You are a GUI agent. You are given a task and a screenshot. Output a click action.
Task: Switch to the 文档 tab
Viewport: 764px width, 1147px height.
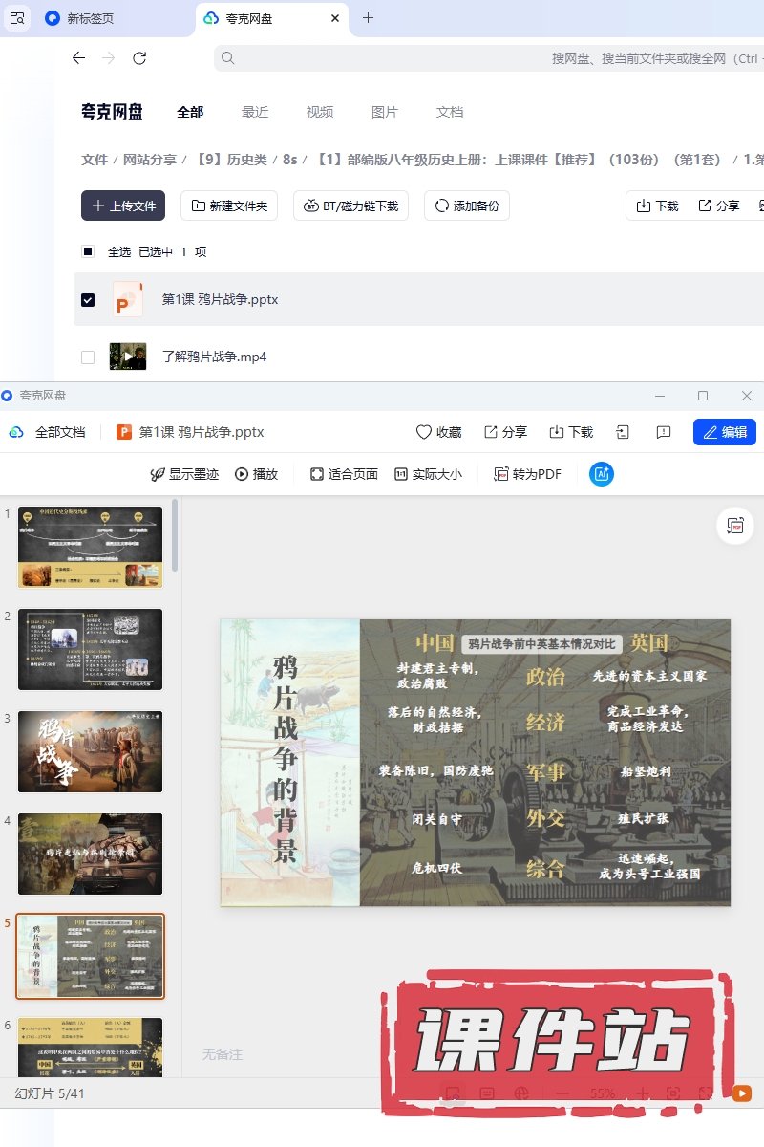point(450,112)
